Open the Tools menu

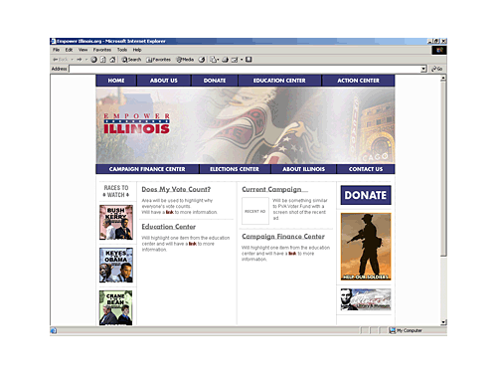(122, 50)
